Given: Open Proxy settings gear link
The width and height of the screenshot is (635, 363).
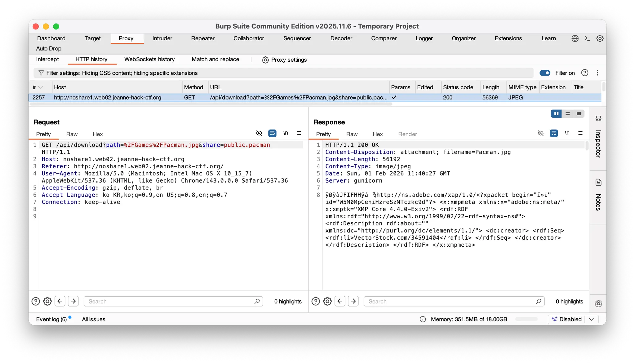Looking at the screenshot, I should [x=284, y=60].
